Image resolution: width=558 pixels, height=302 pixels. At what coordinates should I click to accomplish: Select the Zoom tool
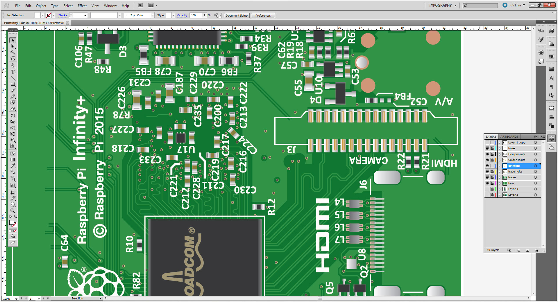13,211
